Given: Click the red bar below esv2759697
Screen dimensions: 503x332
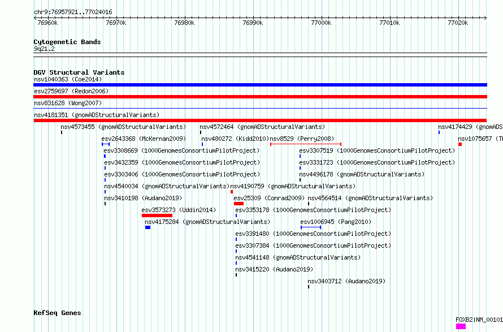Looking at the screenshot, I should click(260, 97).
